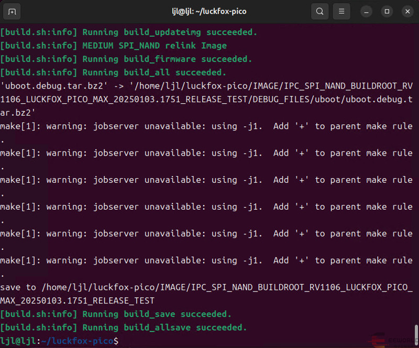
Task: Open the terminal hamburger menu
Action: coord(341,12)
